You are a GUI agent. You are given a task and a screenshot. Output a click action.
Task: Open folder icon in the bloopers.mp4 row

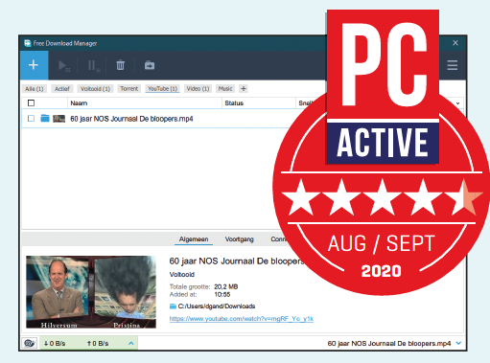(x=45, y=119)
